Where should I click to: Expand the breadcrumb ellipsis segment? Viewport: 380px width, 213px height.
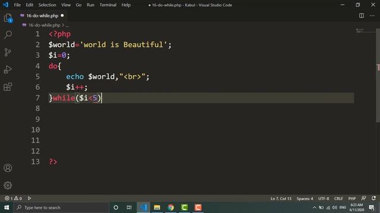pyautogui.click(x=67, y=25)
